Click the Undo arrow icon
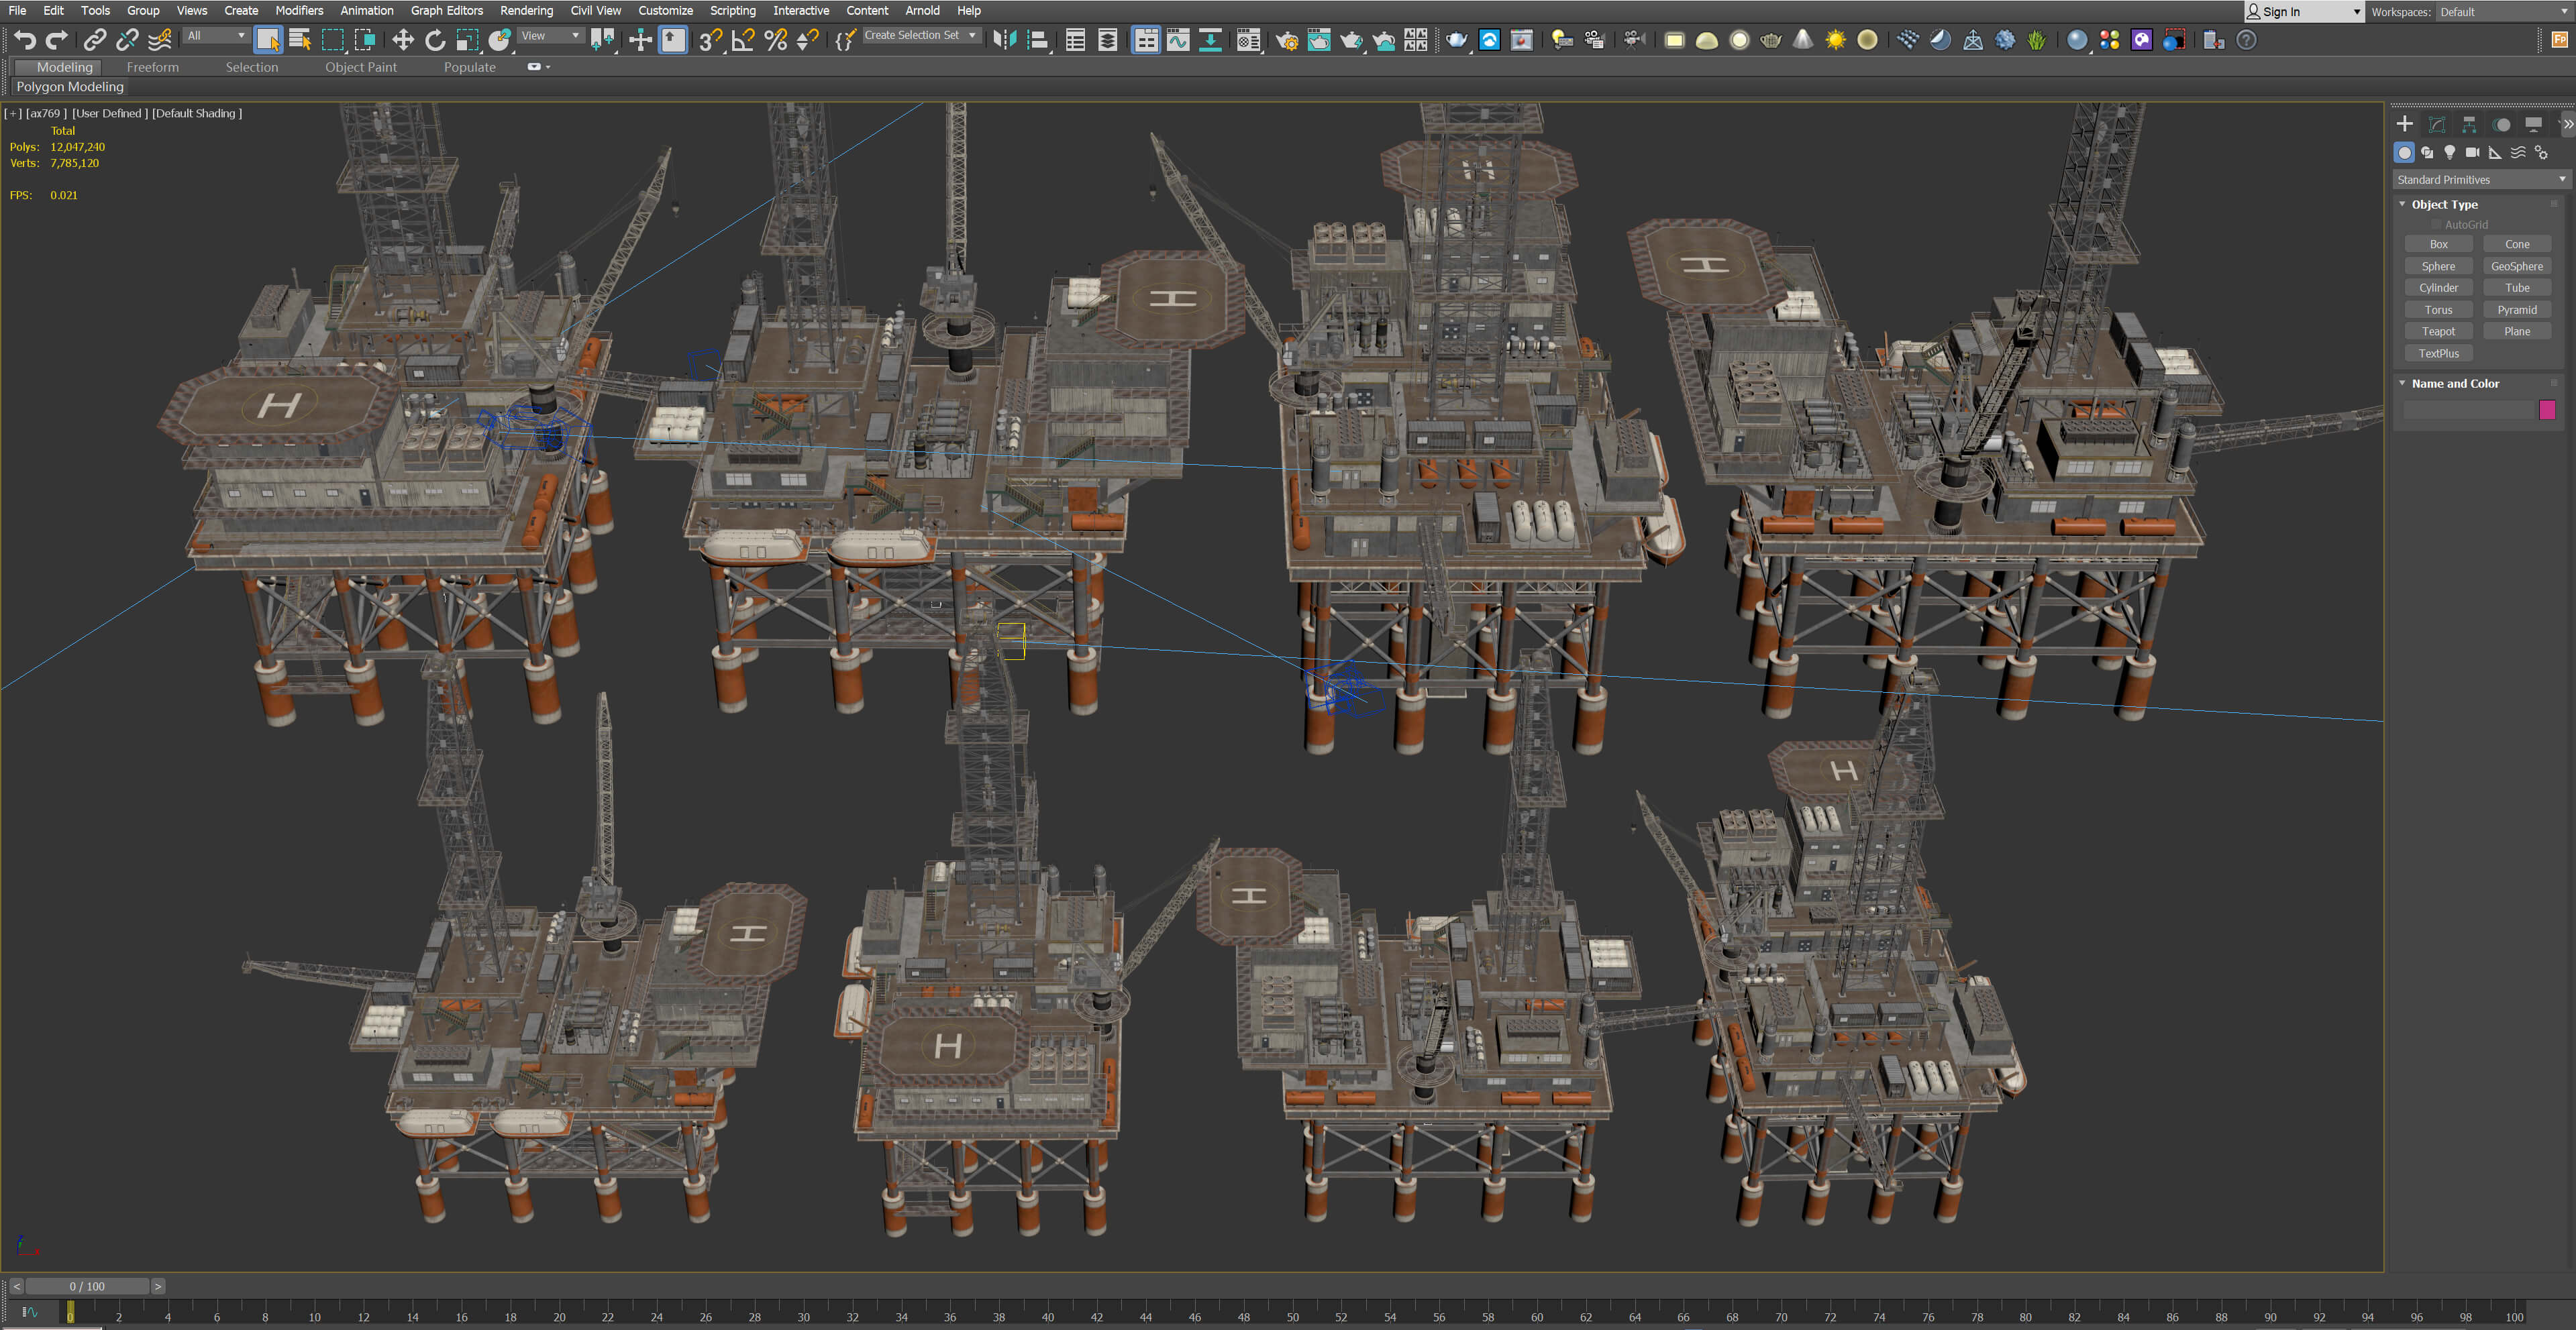 pos(25,40)
